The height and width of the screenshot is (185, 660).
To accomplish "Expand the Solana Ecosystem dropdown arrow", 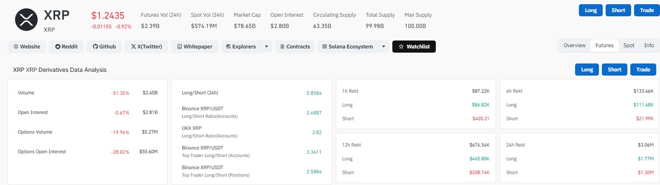I will (384, 47).
